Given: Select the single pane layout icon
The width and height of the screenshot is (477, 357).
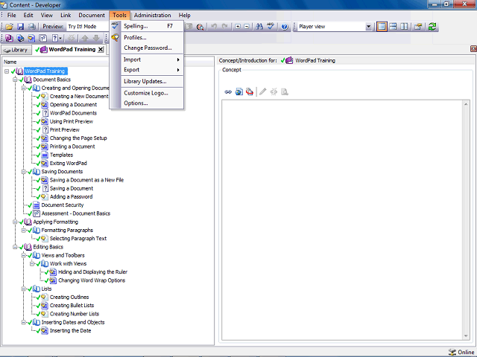Looking at the screenshot, I should [x=382, y=27].
